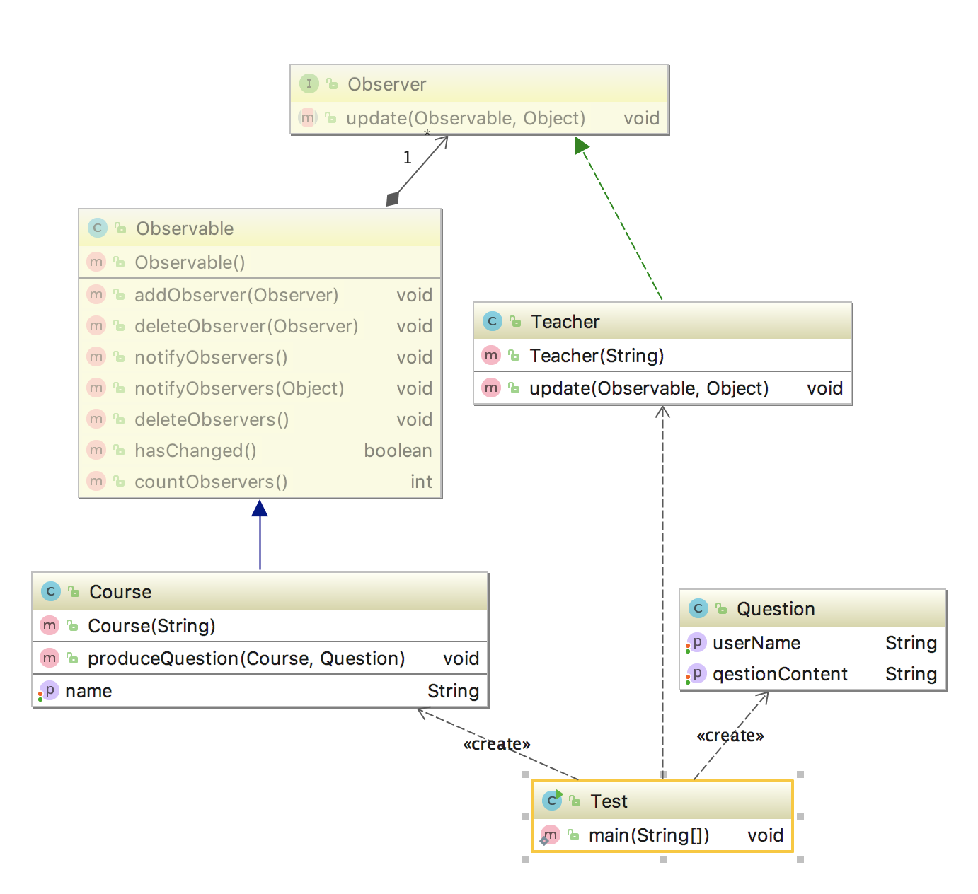The image size is (978, 894).
Task: Click the main(String[]) method text
Action: (x=649, y=835)
